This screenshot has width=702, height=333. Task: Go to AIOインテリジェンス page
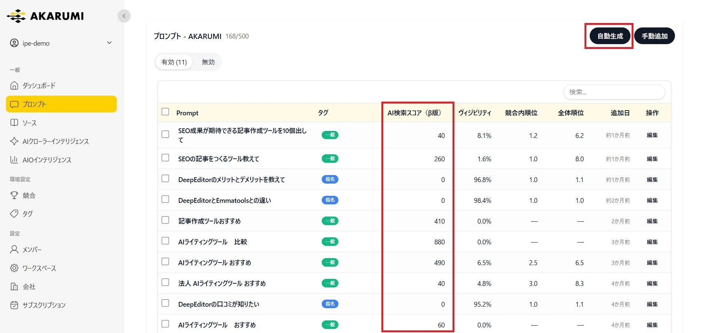point(61,160)
